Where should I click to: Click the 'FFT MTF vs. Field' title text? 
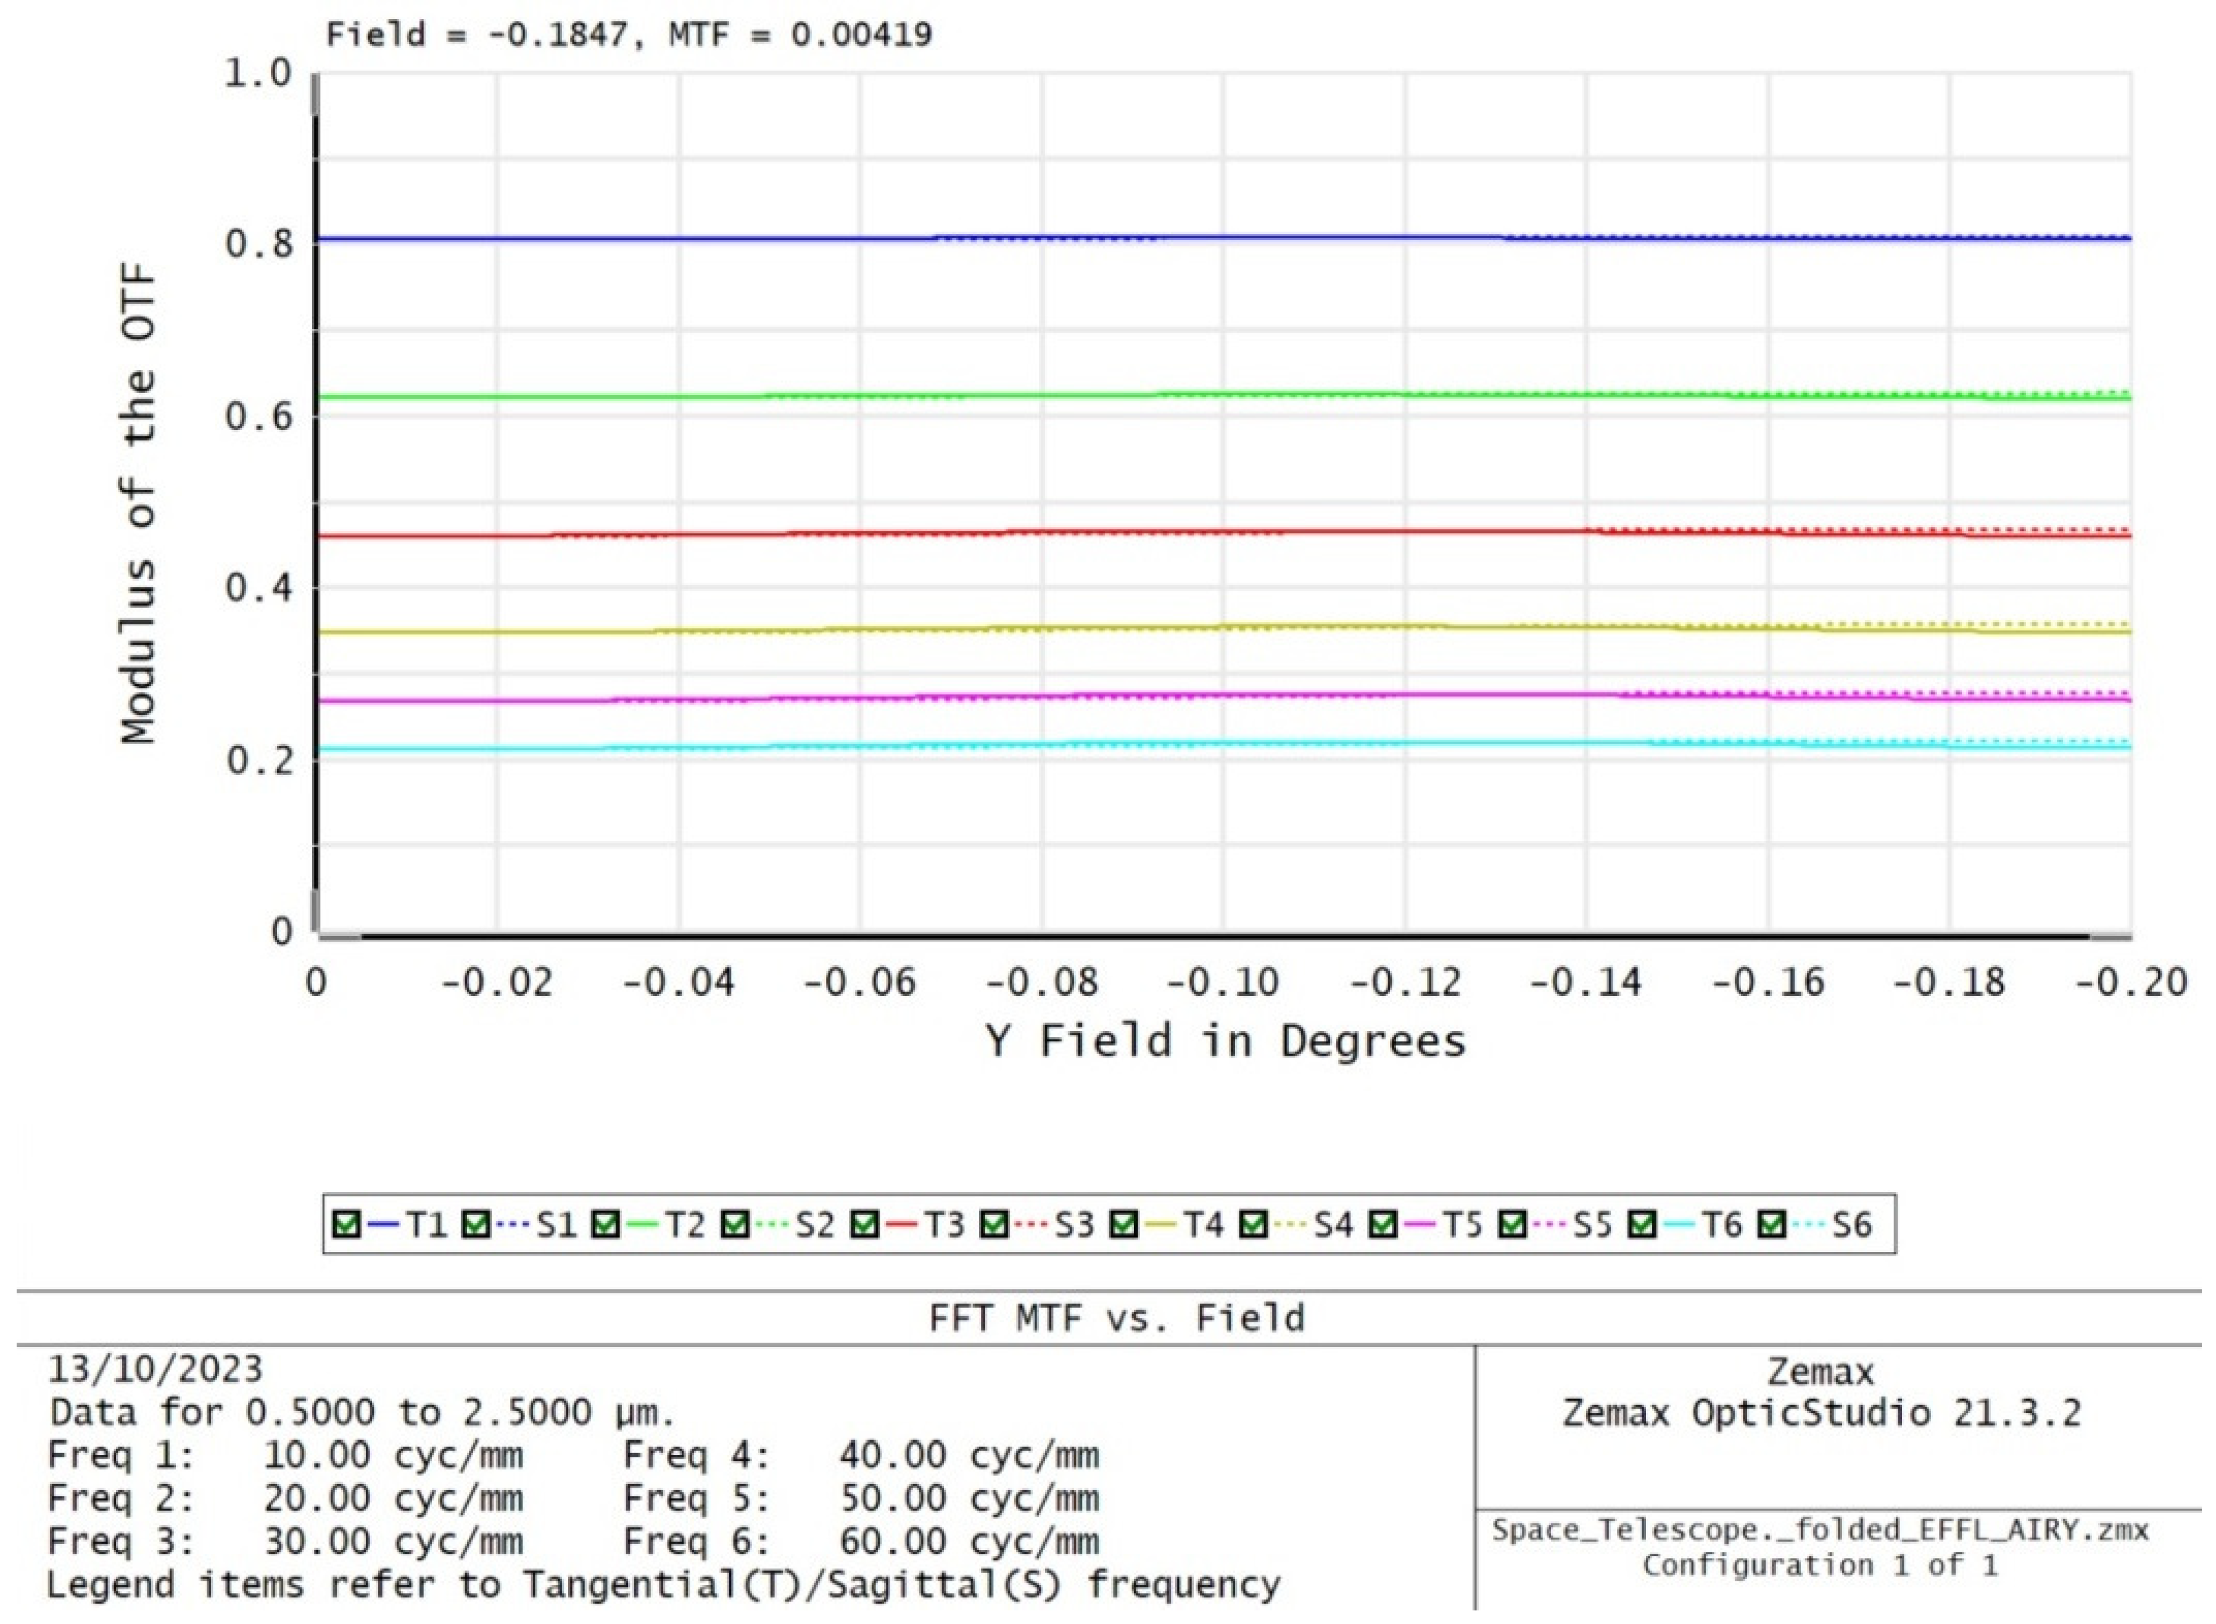pyautogui.click(x=1117, y=1319)
